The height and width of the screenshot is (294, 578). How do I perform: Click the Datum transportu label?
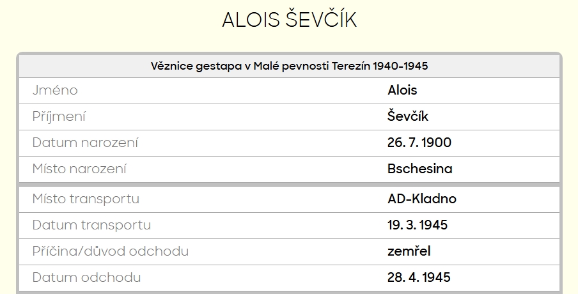(91, 225)
